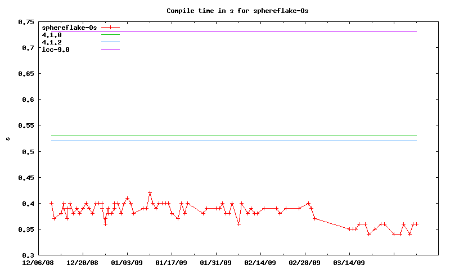The height and width of the screenshot is (270, 450).
Task: Click the highest red data point at 0.42
Action: pyautogui.click(x=150, y=193)
